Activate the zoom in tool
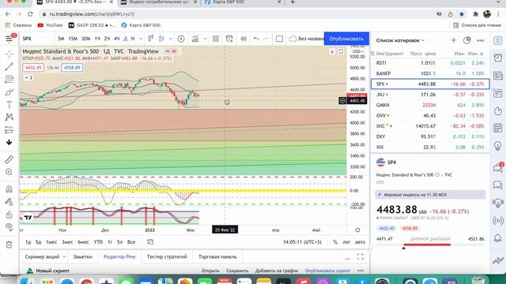506x284 pixels. pyautogui.click(x=9, y=172)
